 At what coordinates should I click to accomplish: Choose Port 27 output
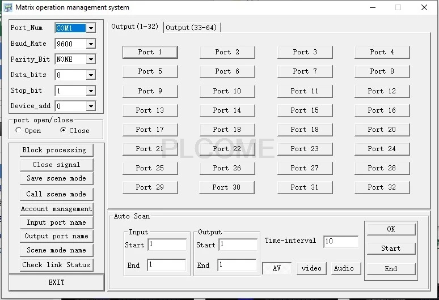click(x=305, y=169)
